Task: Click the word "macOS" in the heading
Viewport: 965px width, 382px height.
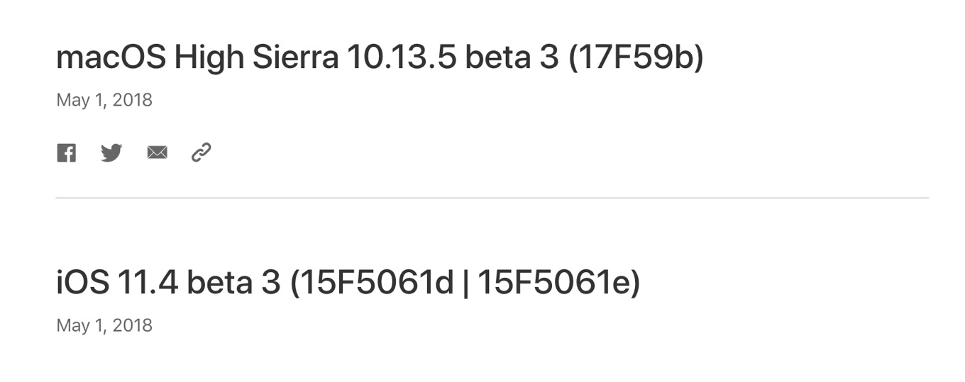Action: tap(111, 57)
